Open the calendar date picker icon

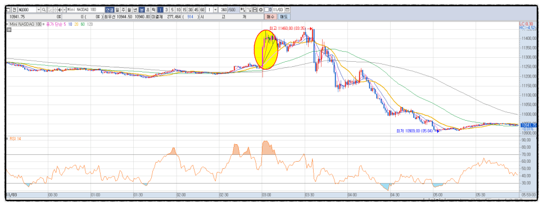[287, 10]
